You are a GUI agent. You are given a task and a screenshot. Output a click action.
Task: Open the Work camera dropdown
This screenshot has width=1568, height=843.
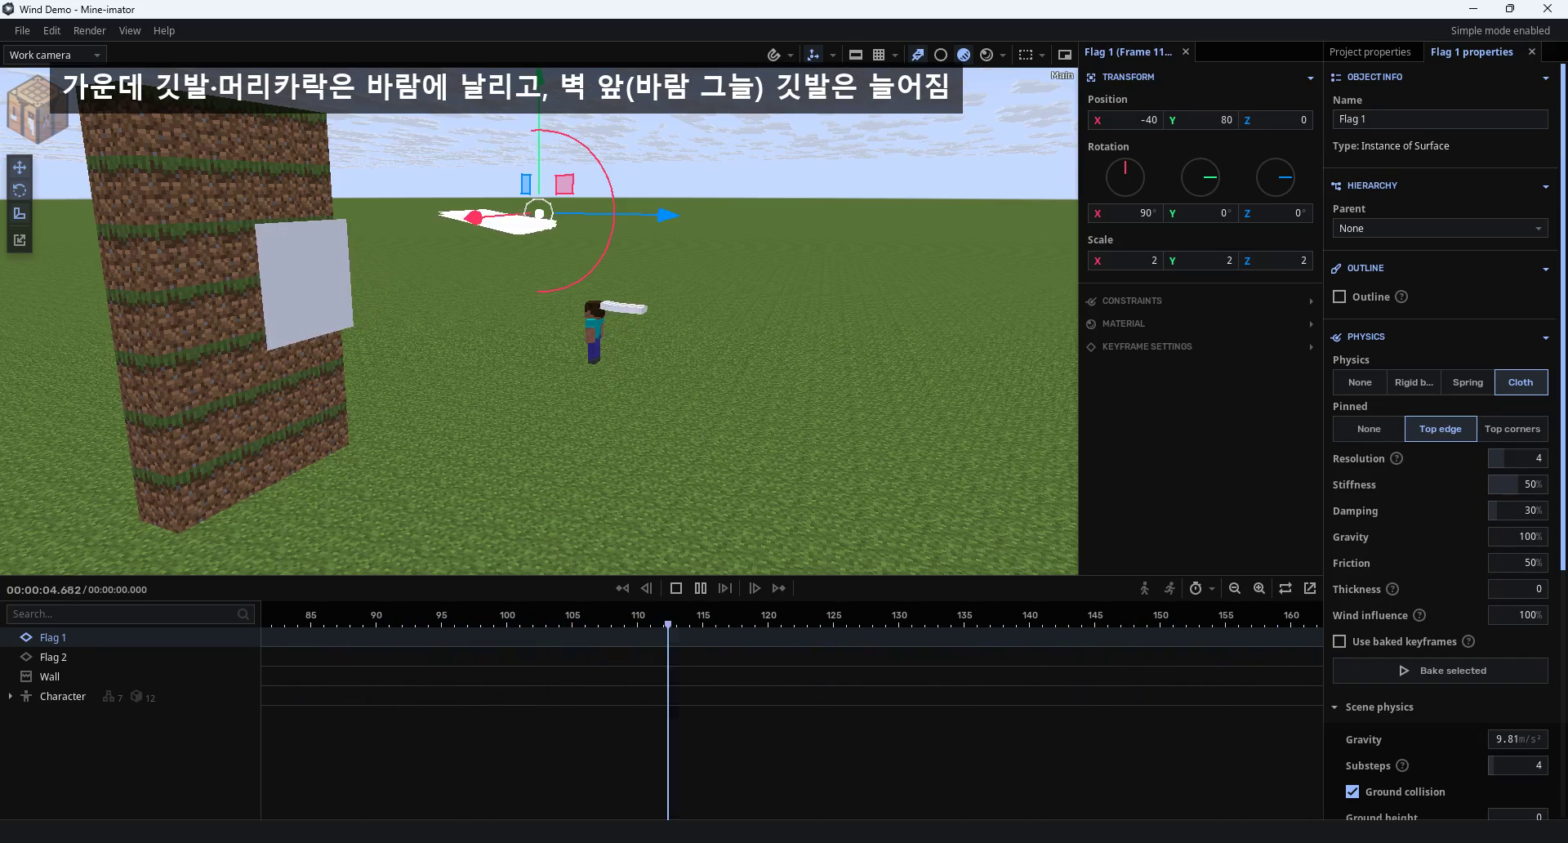coord(55,55)
